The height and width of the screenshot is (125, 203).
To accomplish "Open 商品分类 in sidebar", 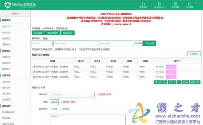I will point(6,33).
